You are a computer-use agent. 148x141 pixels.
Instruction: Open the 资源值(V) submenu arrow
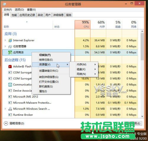tap(67, 64)
